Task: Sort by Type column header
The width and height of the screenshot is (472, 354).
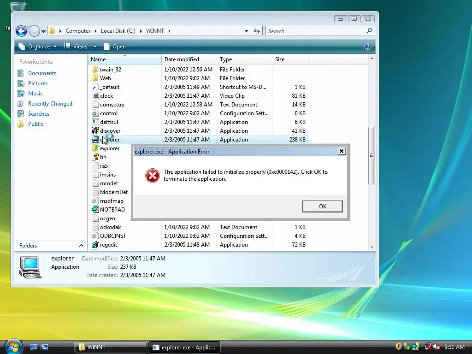Action: click(x=244, y=59)
